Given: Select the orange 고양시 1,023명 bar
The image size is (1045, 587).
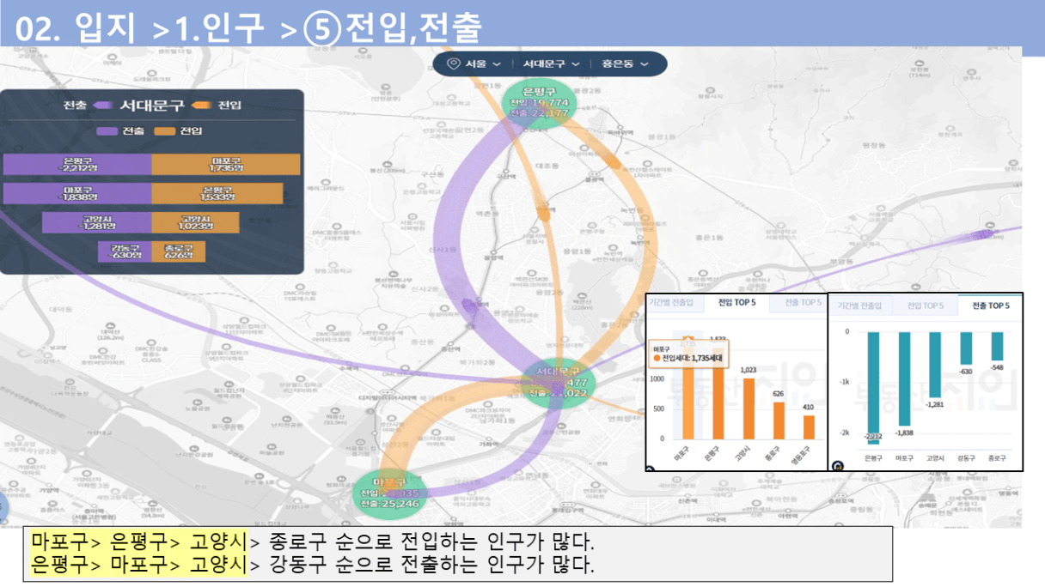Looking at the screenshot, I should tap(195, 223).
